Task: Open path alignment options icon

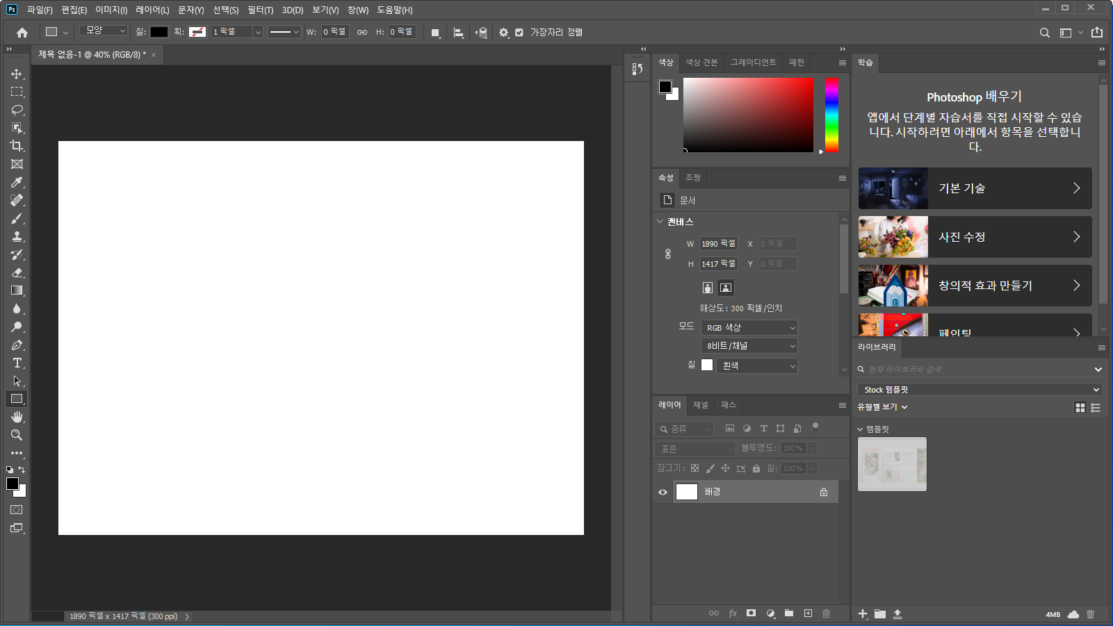Action: tap(458, 33)
